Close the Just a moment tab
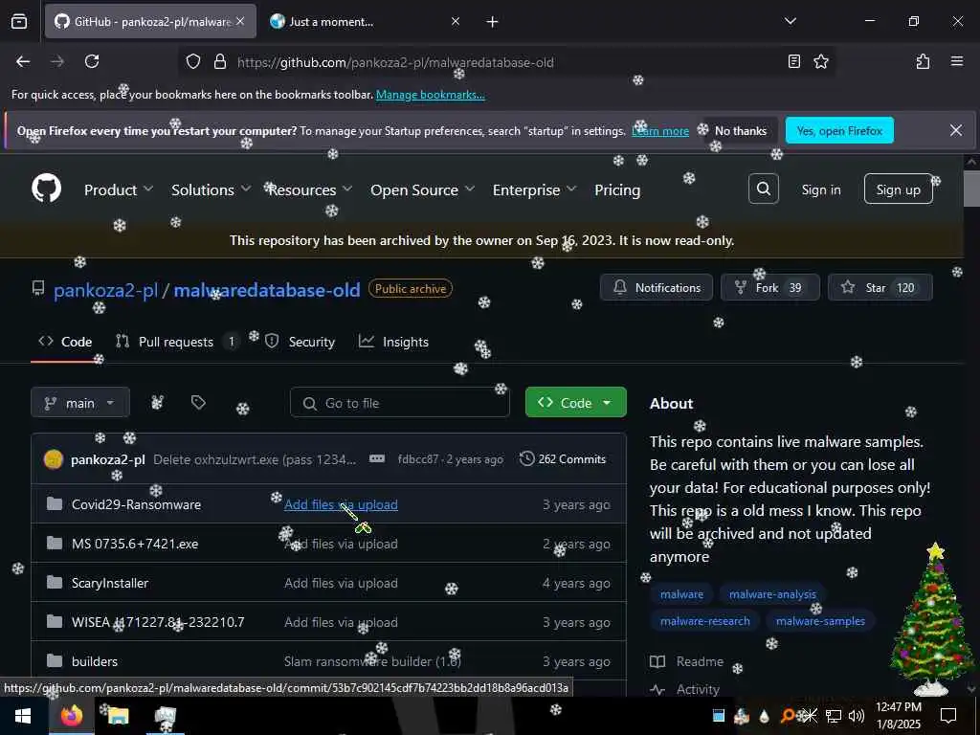The height and width of the screenshot is (735, 980). point(455,21)
